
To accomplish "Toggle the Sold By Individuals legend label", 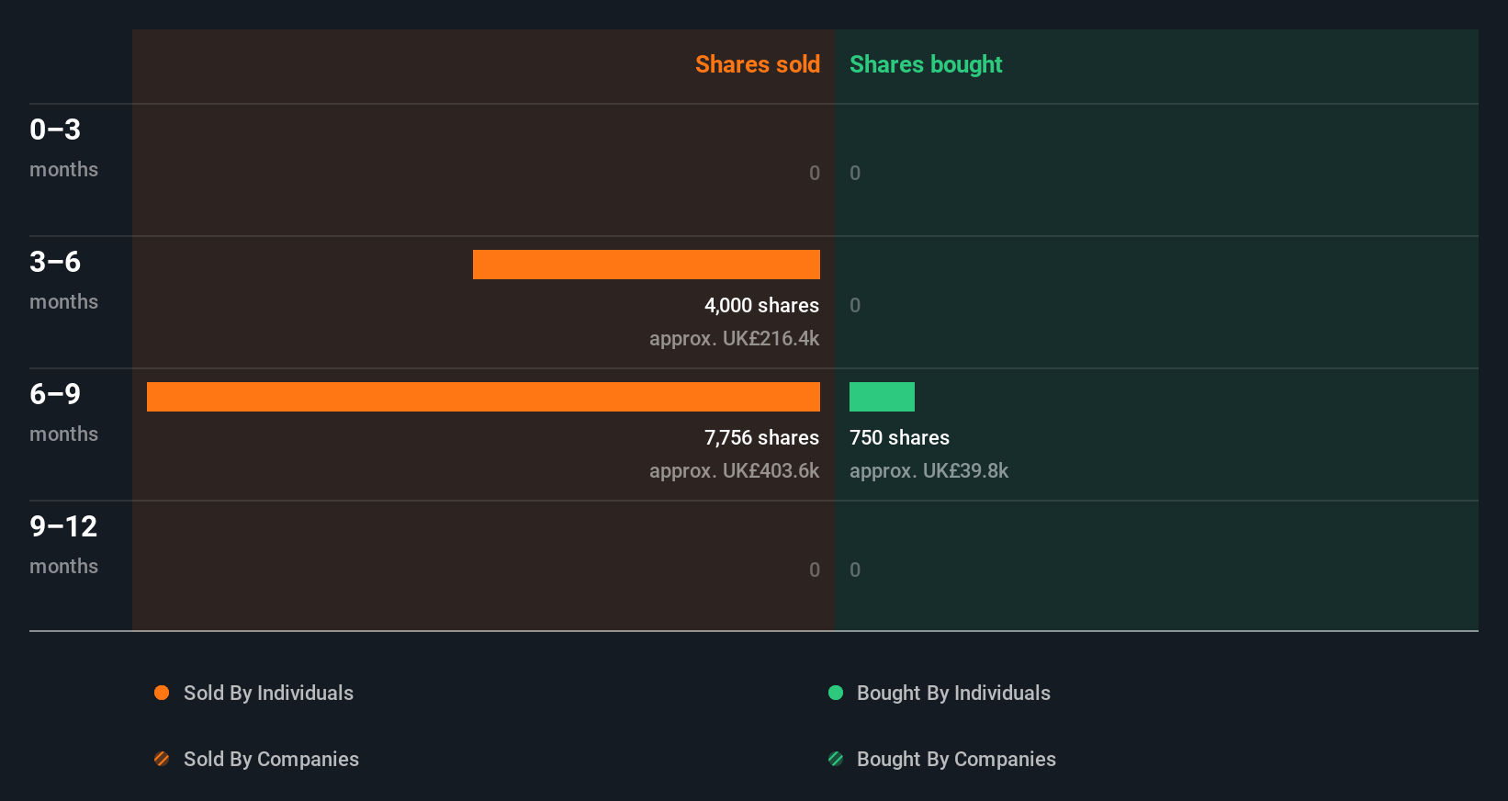I will 268,693.
